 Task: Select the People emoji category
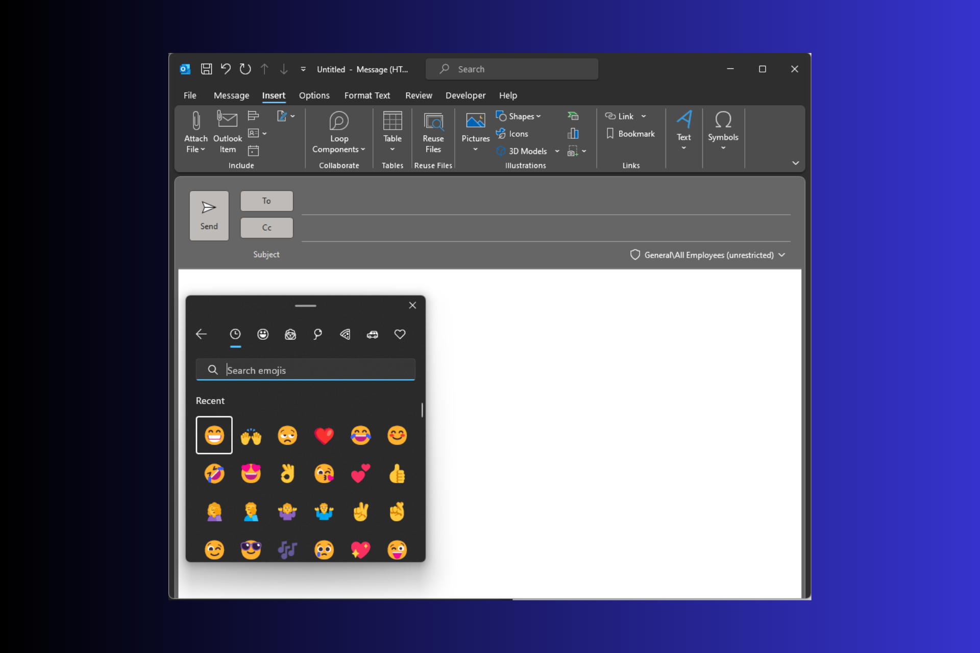[290, 334]
